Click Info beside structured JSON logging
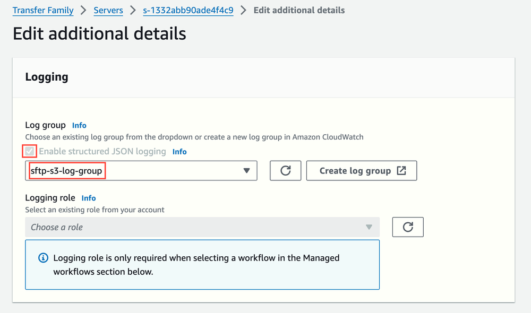The height and width of the screenshot is (313, 531). point(179,151)
